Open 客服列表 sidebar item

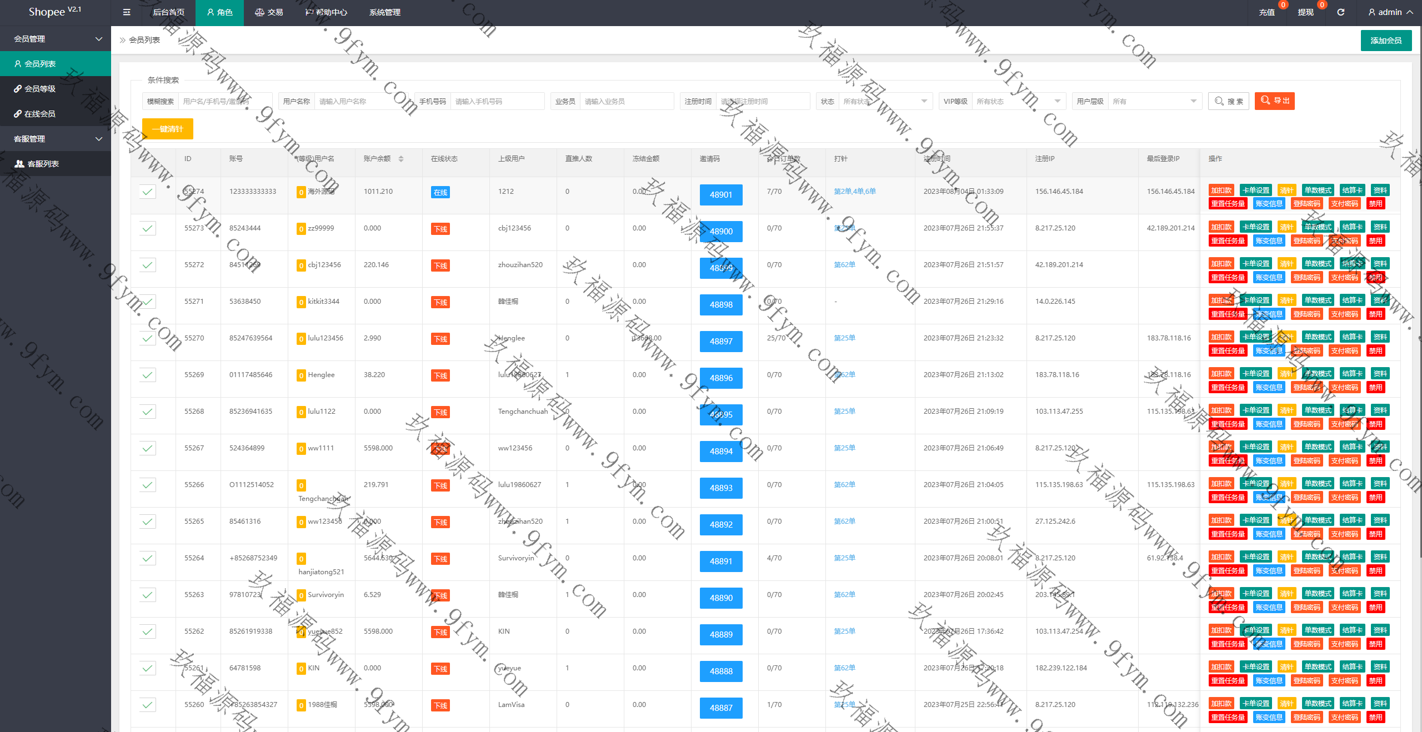click(43, 164)
